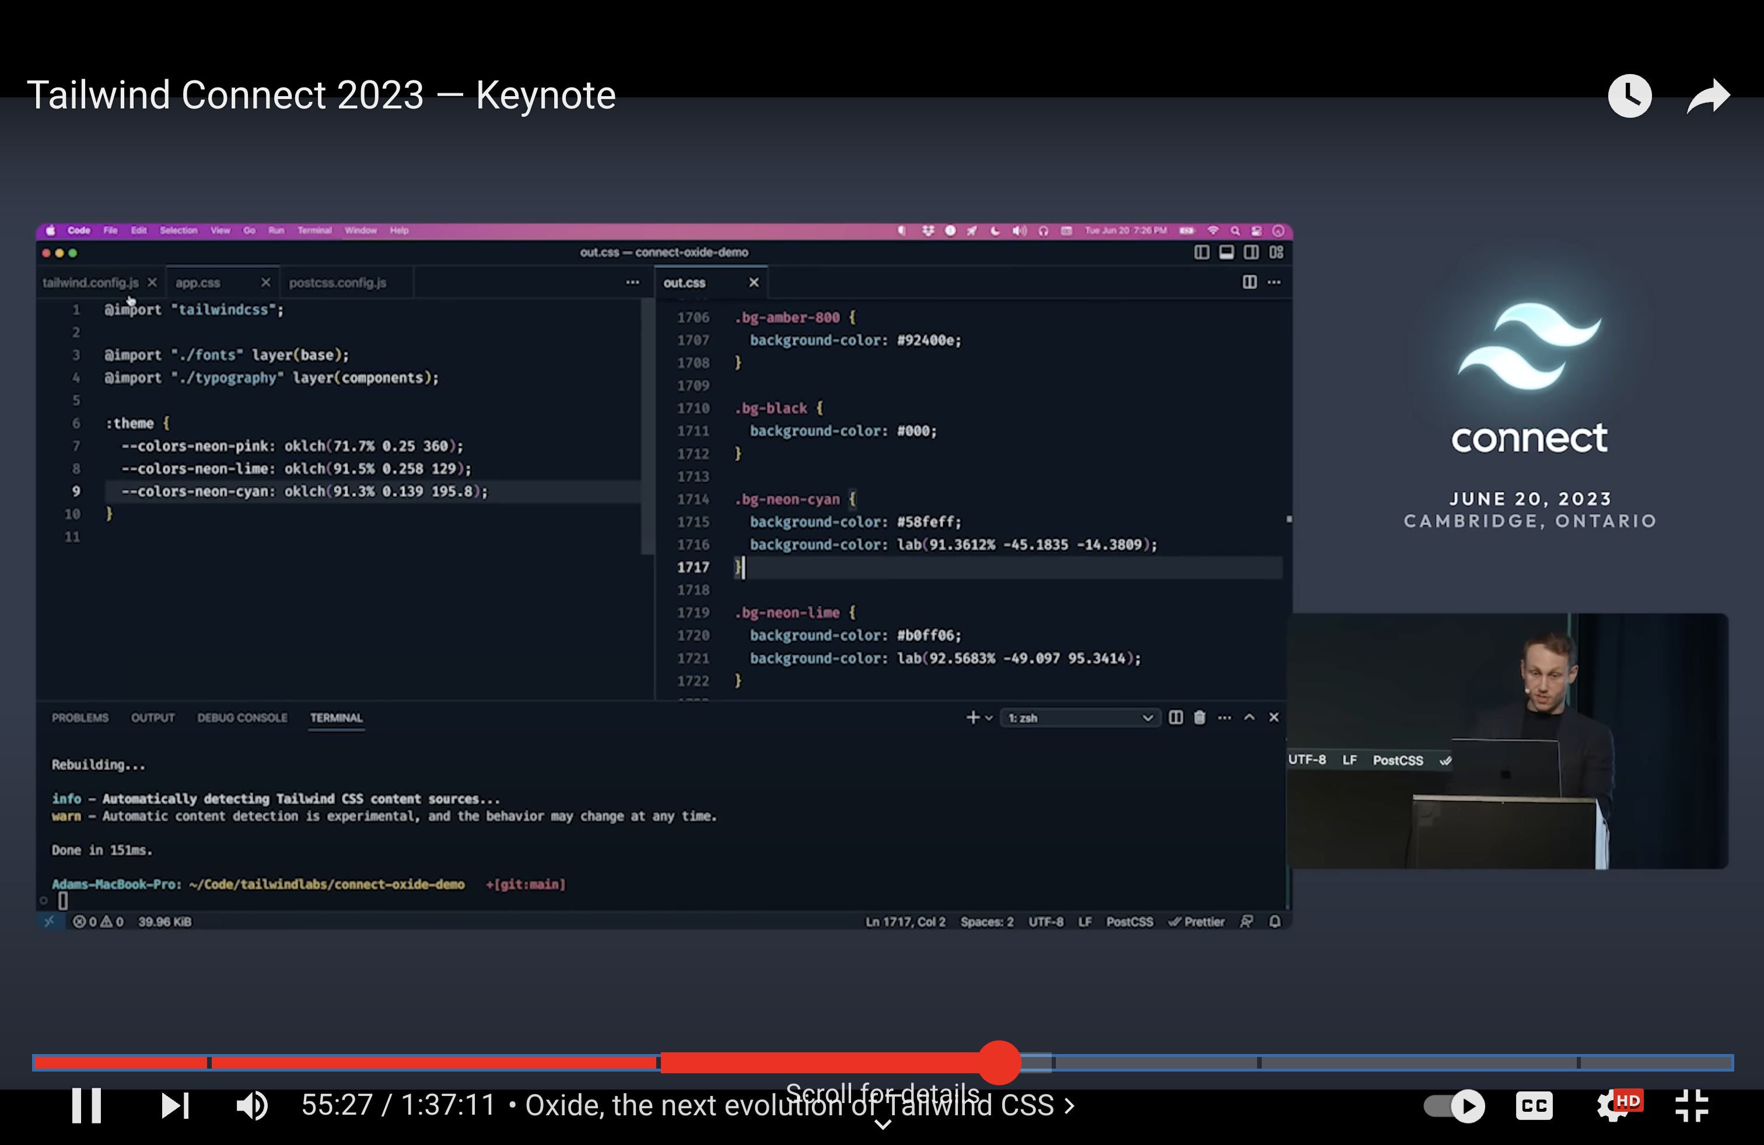The height and width of the screenshot is (1145, 1764).
Task: Toggle closed captions on the video
Action: tap(1534, 1106)
